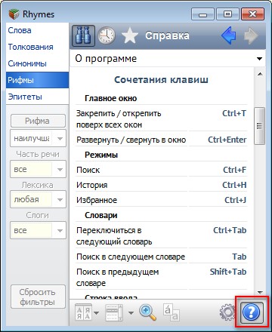Click the 'Слоги' filter label
Viewport: 272px width, 332px height.
tap(37, 216)
